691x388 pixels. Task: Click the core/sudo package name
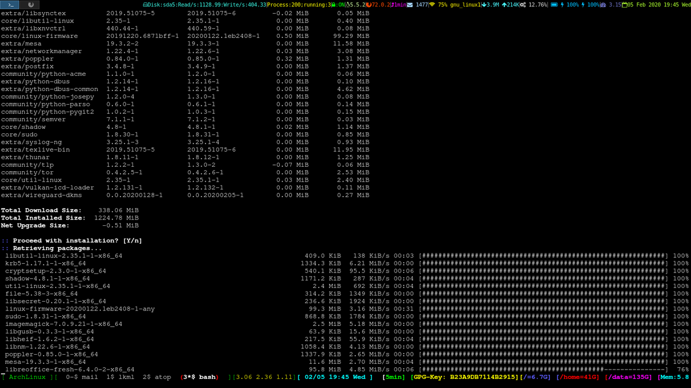(x=19, y=135)
